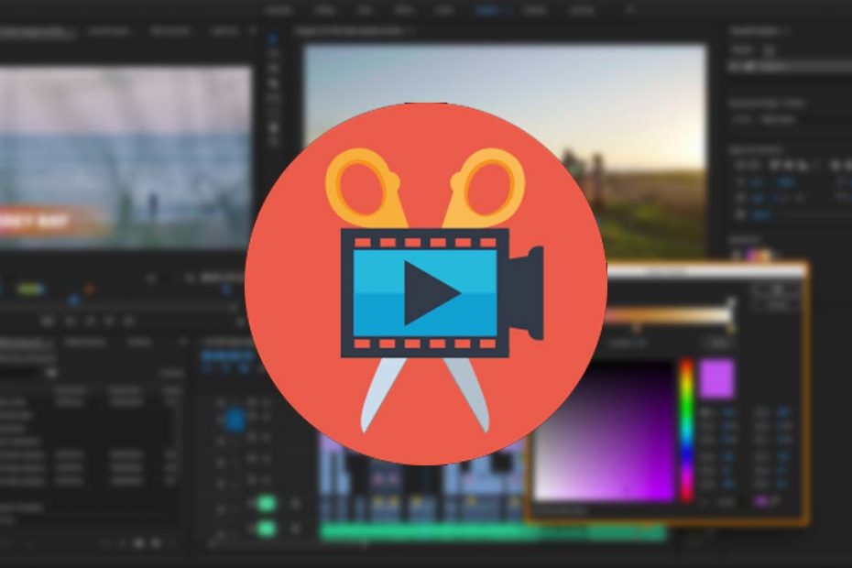Image resolution: width=852 pixels, height=568 pixels.
Task: Click the foggy scene preview in the Source monitor
Action: pos(126,158)
